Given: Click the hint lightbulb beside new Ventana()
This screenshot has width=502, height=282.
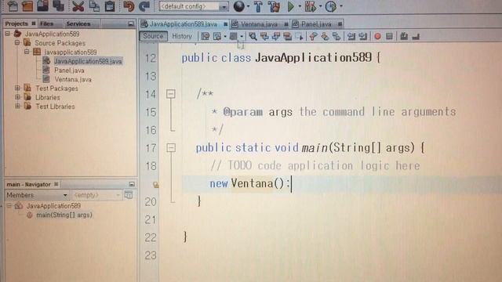Looking at the screenshot, I should pyautogui.click(x=155, y=185).
